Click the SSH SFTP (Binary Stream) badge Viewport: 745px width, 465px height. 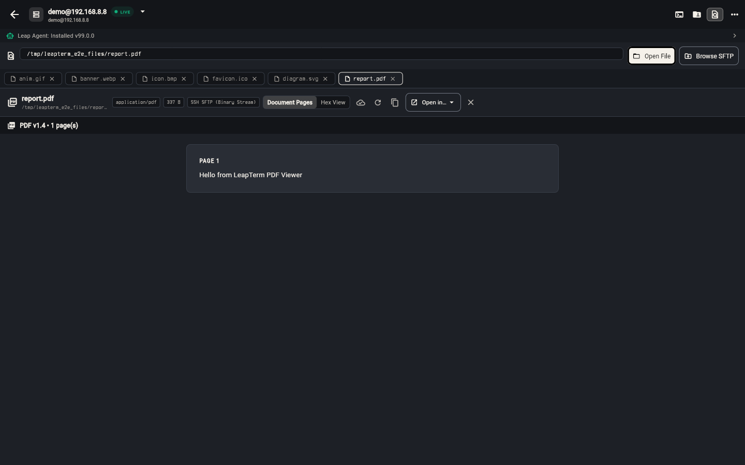pyautogui.click(x=224, y=102)
